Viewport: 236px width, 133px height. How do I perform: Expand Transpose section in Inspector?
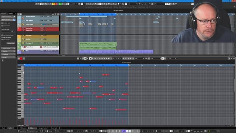pos(8,54)
